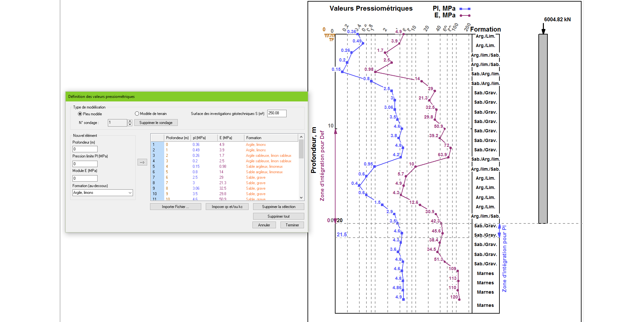Select row 5 header in the table
The height and width of the screenshot is (322, 644).
pos(157,166)
